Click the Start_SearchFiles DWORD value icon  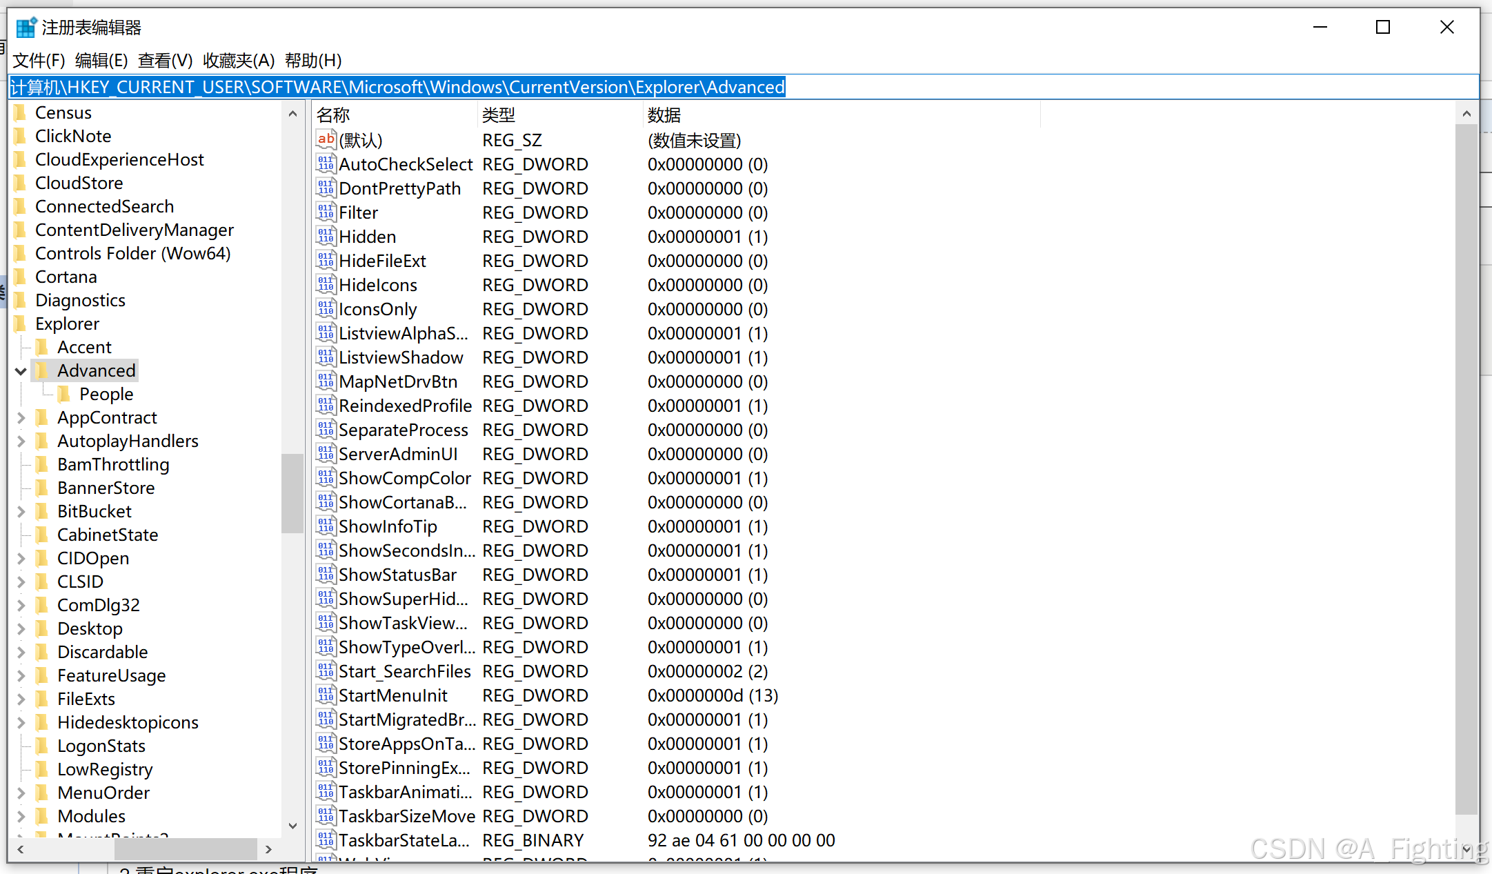click(326, 671)
